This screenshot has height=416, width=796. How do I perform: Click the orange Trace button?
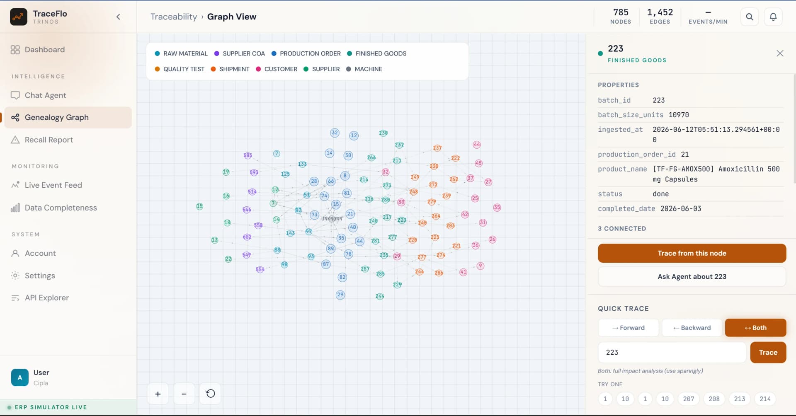coord(768,352)
